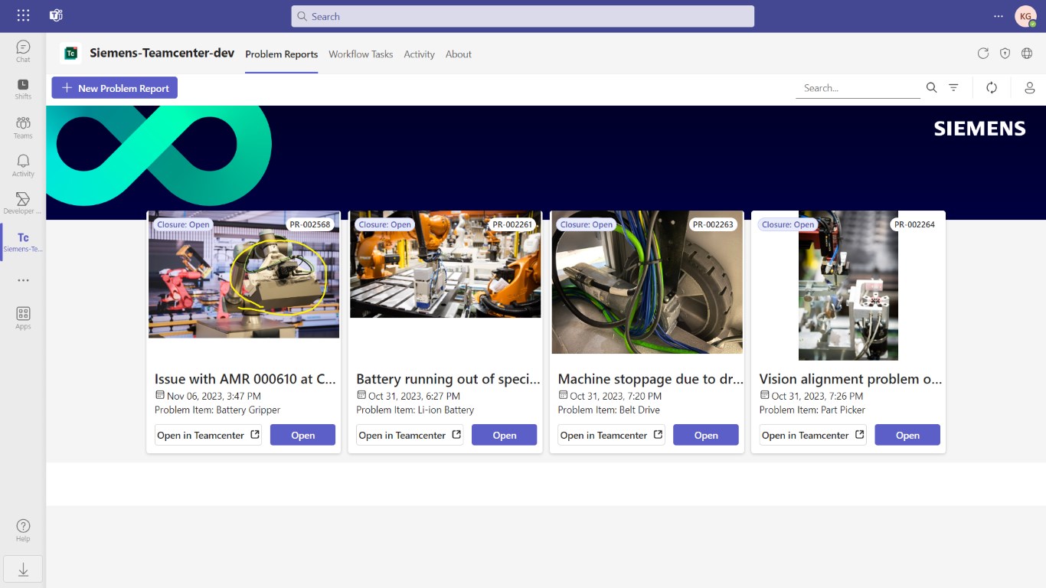Open Apps store in the sidebar

coord(23,318)
